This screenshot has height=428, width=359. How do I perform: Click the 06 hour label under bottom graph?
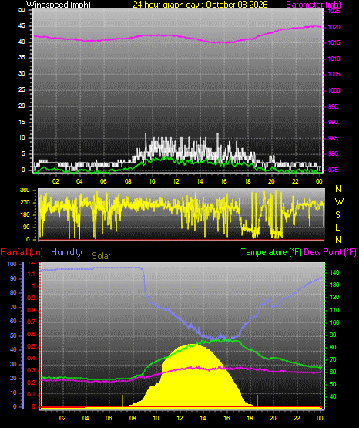pos(109,418)
